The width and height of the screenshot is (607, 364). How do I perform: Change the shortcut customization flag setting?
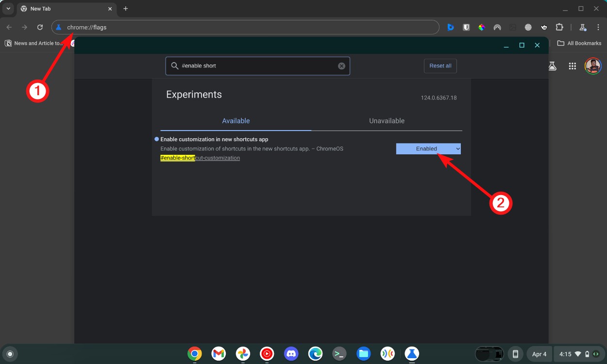click(428, 149)
